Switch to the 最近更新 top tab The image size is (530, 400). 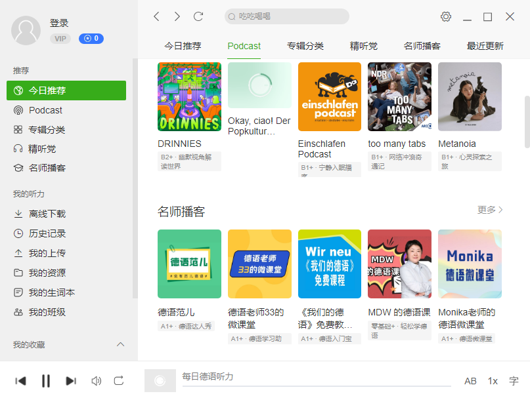point(485,46)
